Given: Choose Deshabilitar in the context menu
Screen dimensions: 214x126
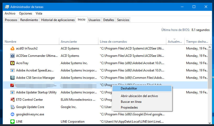Looking at the screenshot, I should 142,88.
